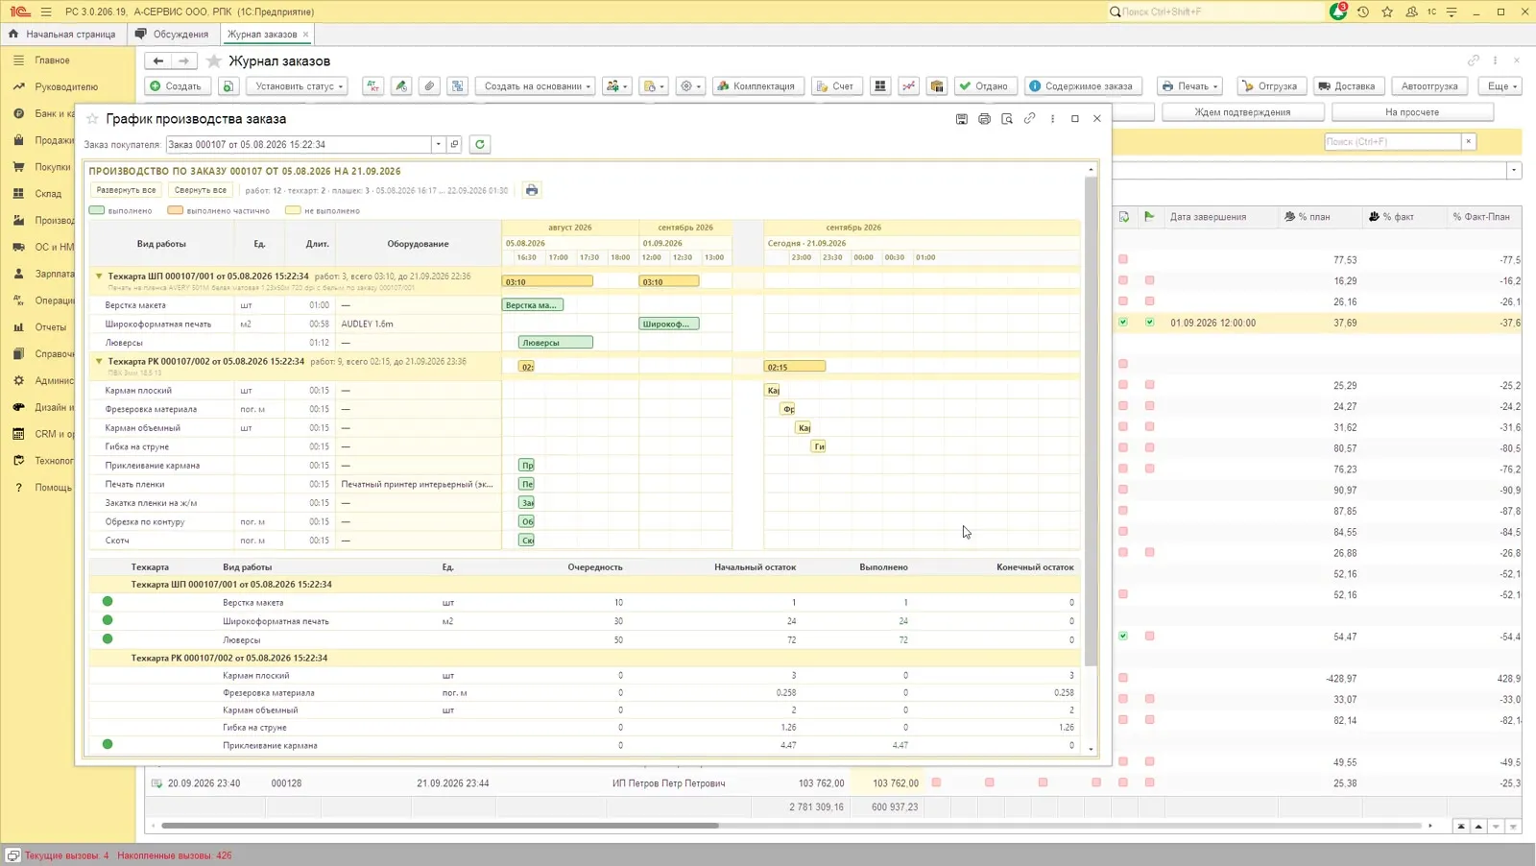Open Главное section in sidebar

click(52, 60)
